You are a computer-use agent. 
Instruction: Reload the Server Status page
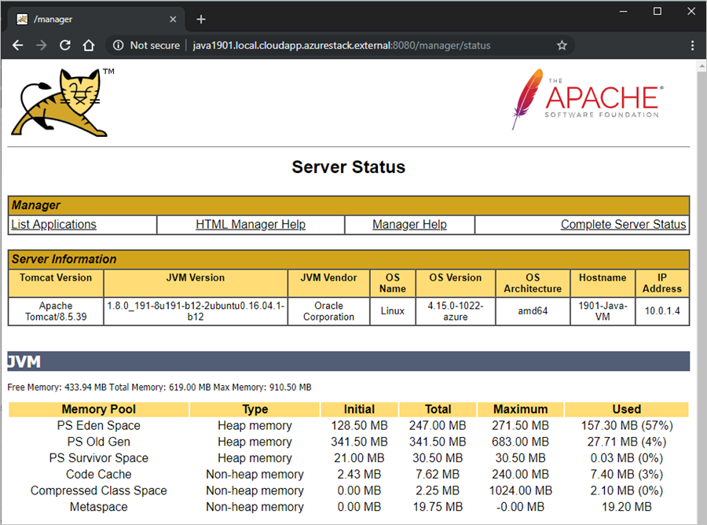[x=65, y=46]
